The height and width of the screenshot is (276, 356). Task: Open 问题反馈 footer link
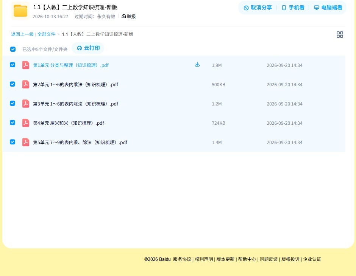269,259
